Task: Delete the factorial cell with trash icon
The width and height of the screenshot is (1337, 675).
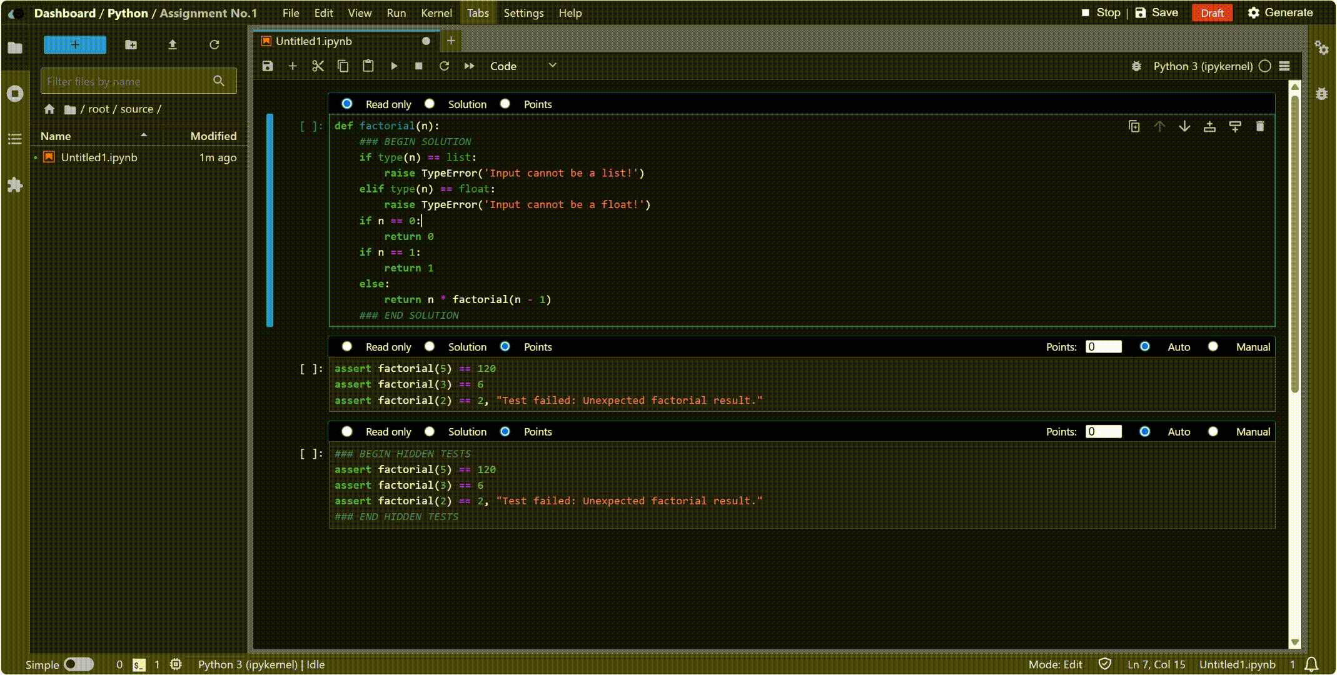Action: (x=1260, y=126)
